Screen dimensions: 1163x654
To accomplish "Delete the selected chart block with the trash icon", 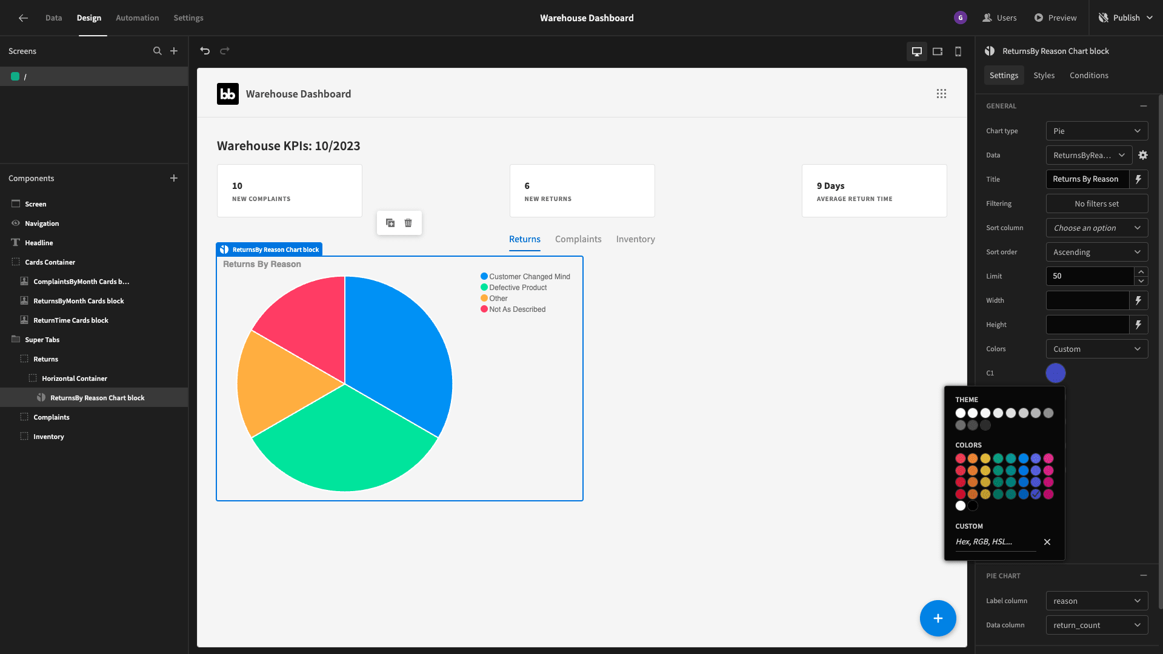I will pos(408,223).
